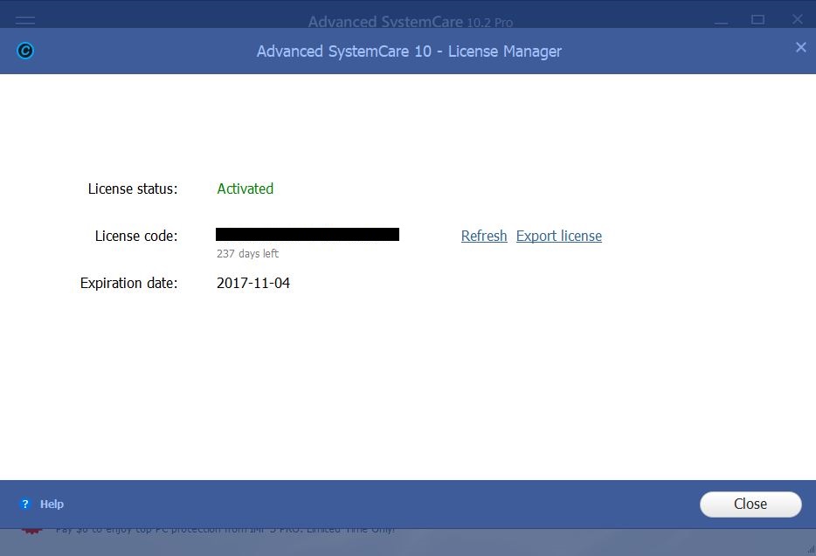The image size is (816, 556).
Task: Close the License Manager dialog with the X
Action: pos(800,47)
